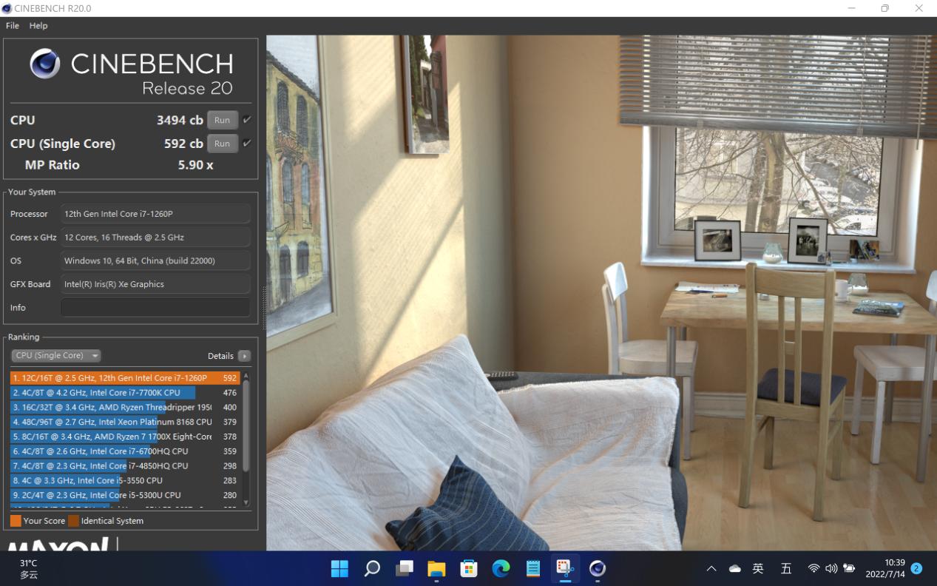Viewport: 937px width, 586px height.
Task: Click the orange Your Score swatch
Action: (x=16, y=521)
